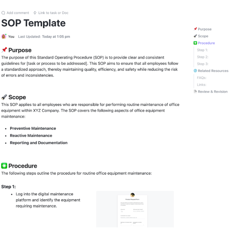
Task: Click Link to task or Doc text
Action: click(53, 13)
